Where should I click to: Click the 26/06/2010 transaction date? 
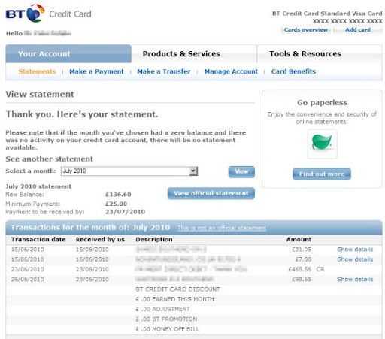click(x=27, y=279)
